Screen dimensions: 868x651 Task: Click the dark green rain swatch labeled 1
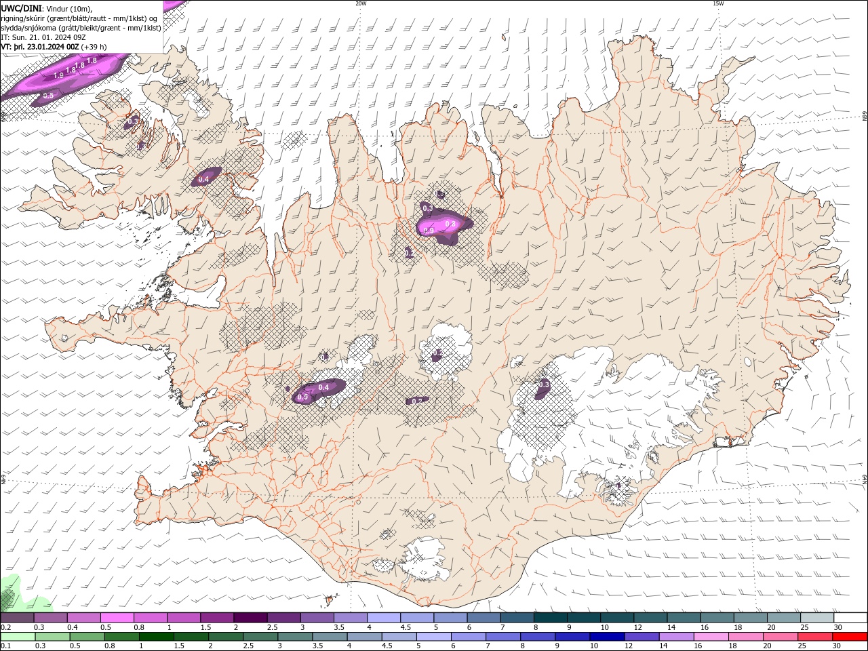(156, 636)
